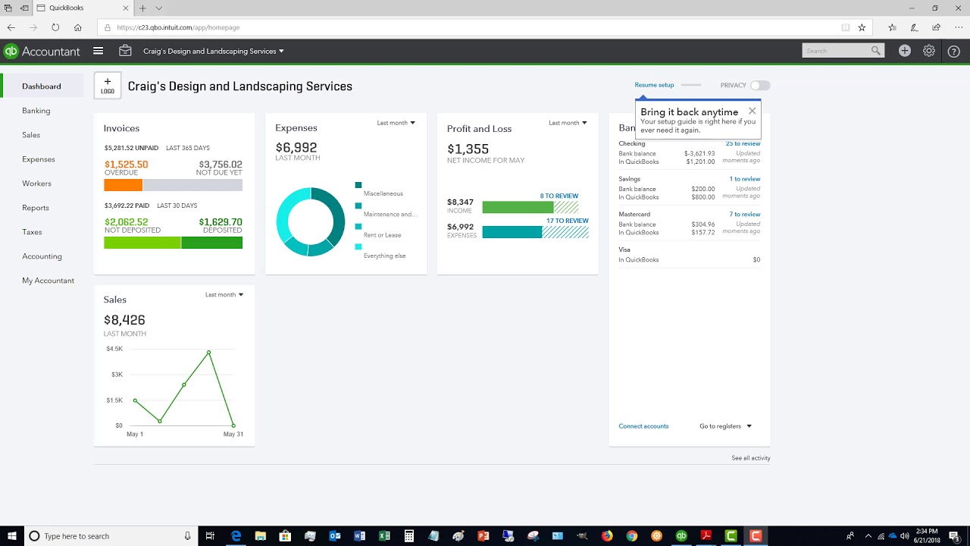Launch Firefox from the taskbar
Screen dimensions: 970x546
pyautogui.click(x=607, y=536)
